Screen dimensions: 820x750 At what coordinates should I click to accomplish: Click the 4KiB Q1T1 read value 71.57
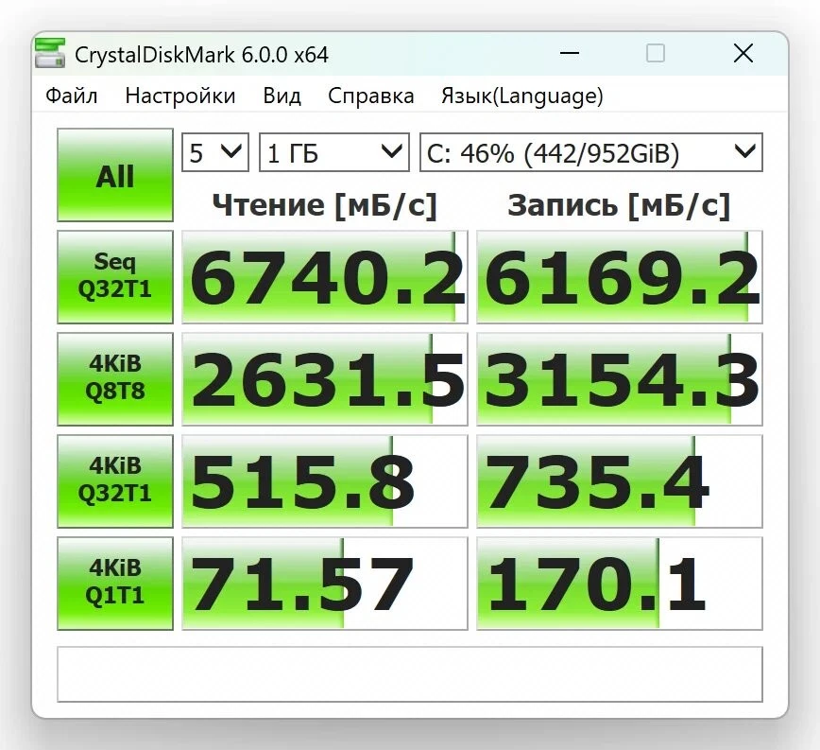pos(325,583)
